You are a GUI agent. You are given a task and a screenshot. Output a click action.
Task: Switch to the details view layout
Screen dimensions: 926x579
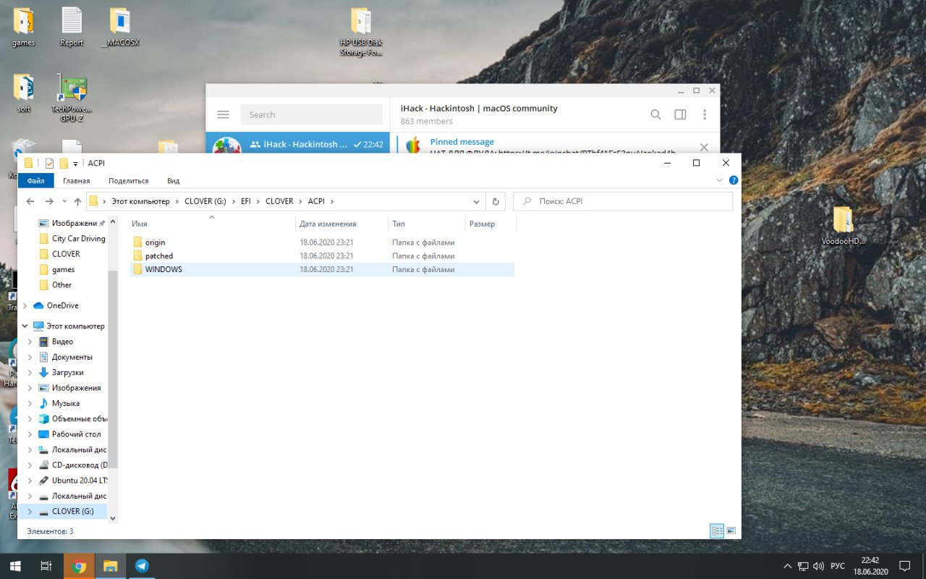(717, 531)
